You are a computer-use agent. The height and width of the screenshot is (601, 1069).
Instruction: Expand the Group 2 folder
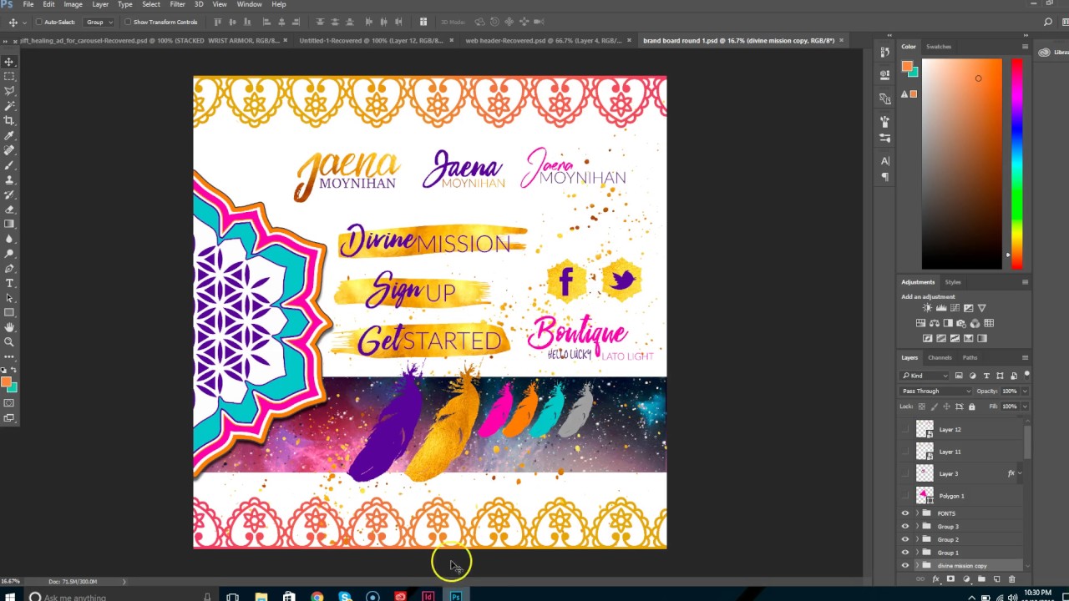point(917,539)
